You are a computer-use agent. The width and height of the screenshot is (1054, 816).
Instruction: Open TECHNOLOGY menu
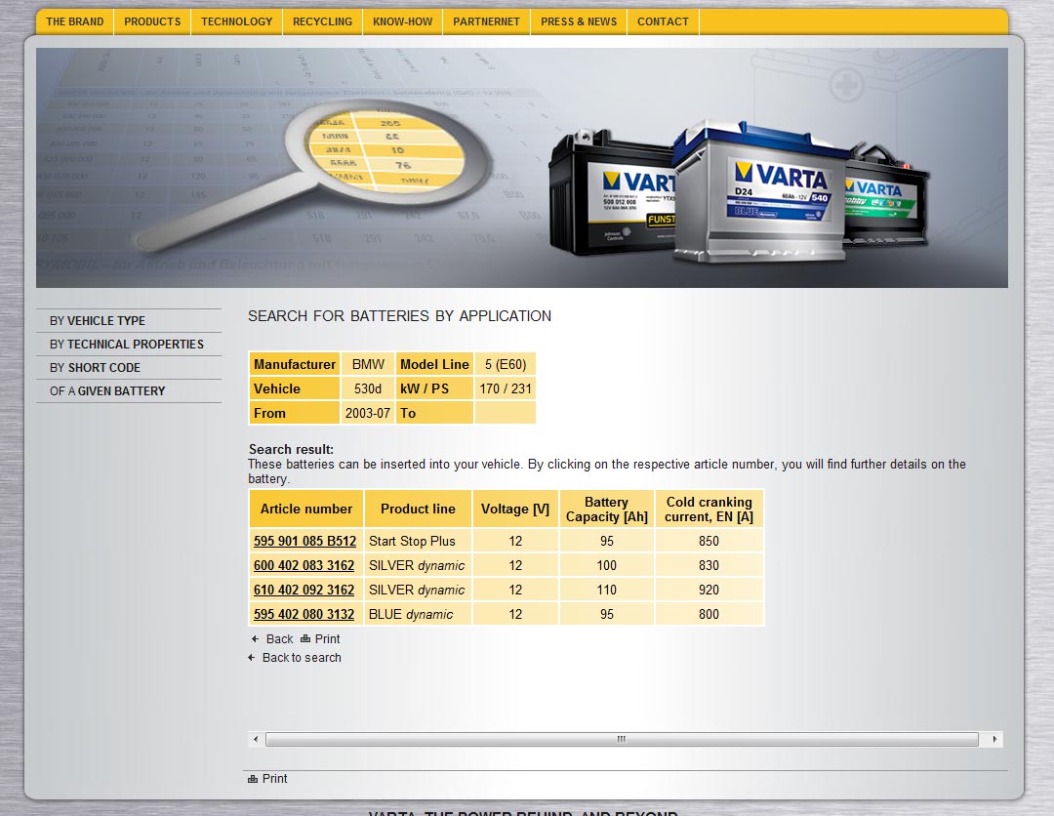click(236, 21)
